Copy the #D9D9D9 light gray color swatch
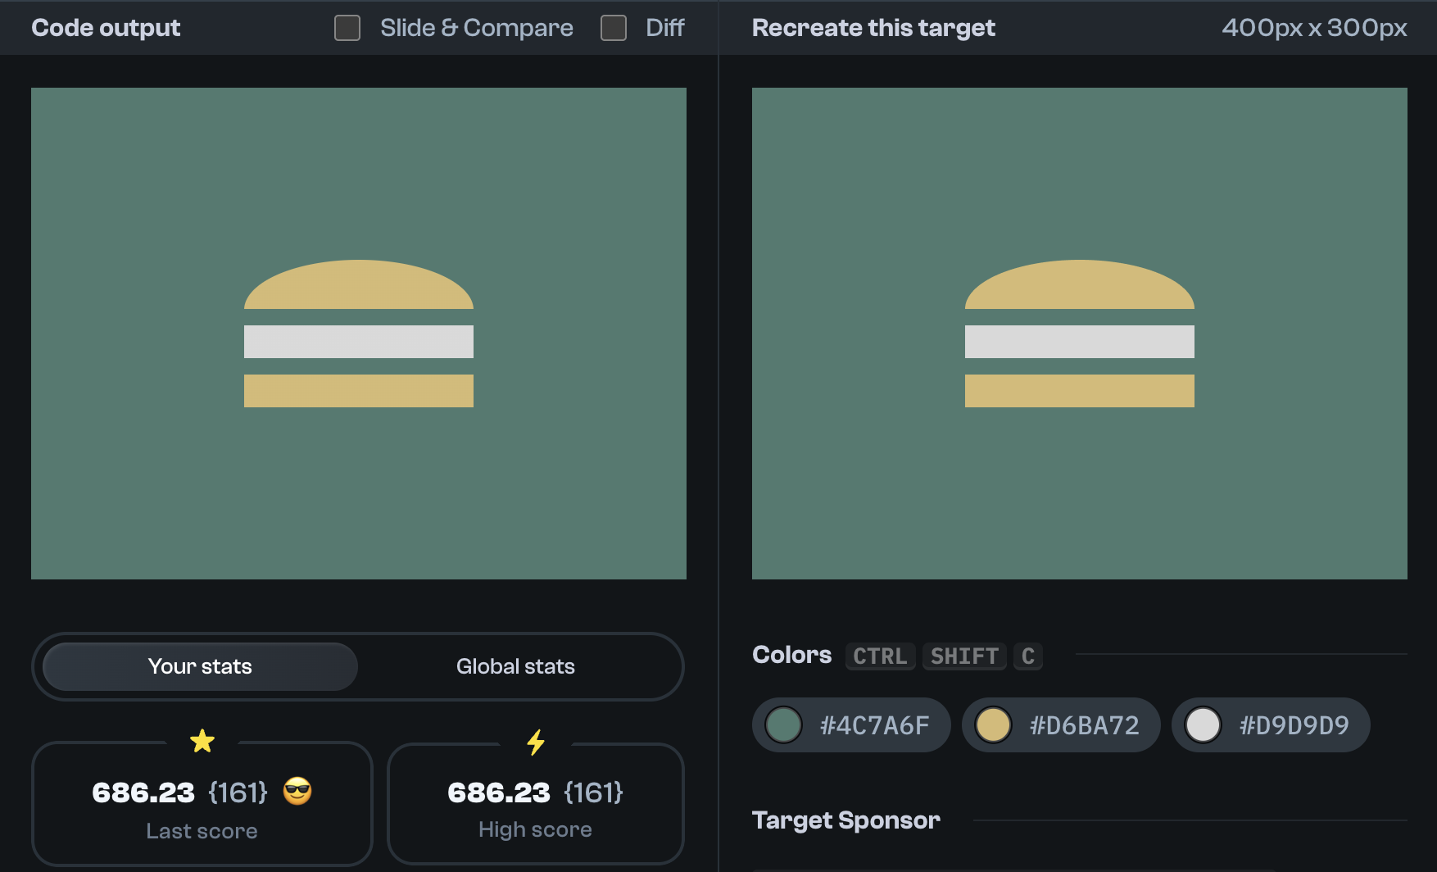Image resolution: width=1437 pixels, height=872 pixels. (x=1271, y=725)
